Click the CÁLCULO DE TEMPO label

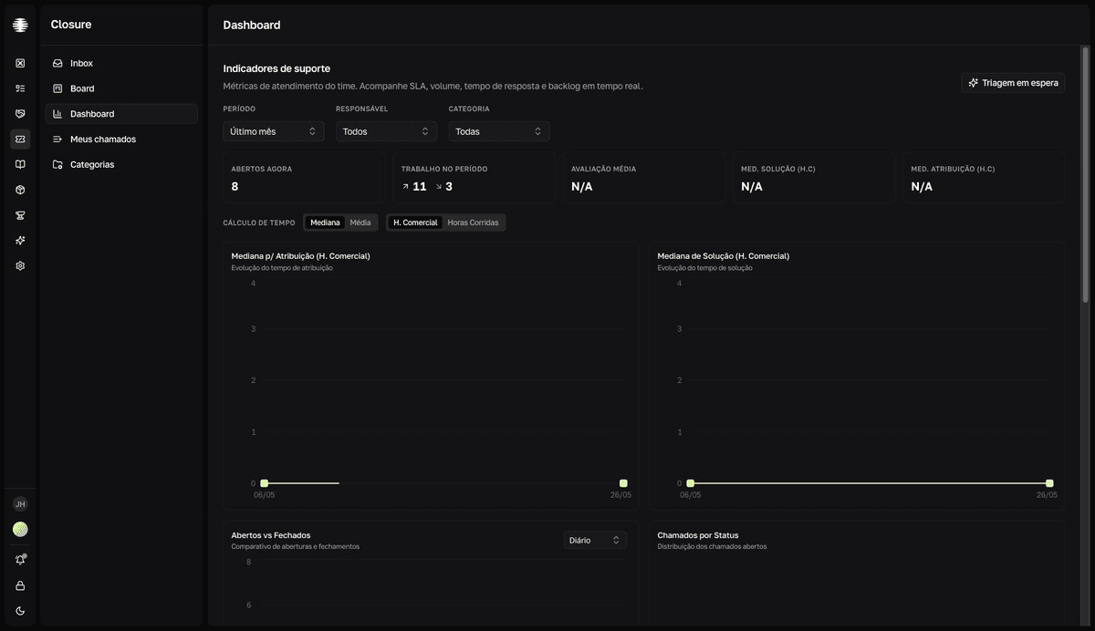[x=259, y=222]
